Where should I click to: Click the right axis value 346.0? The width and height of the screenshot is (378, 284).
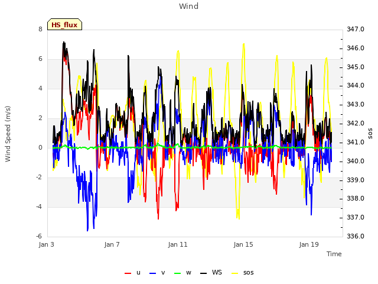[x=356, y=48]
